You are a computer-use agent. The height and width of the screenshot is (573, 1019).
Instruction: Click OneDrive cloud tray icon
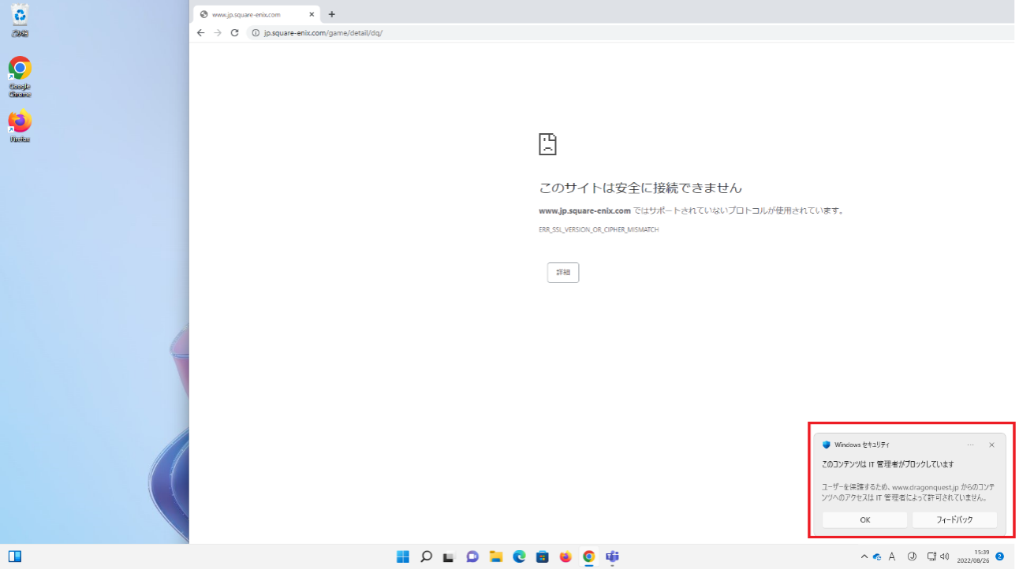tap(876, 556)
